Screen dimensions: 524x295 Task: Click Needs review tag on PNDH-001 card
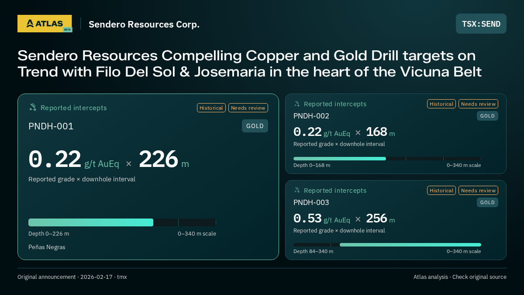click(x=248, y=108)
